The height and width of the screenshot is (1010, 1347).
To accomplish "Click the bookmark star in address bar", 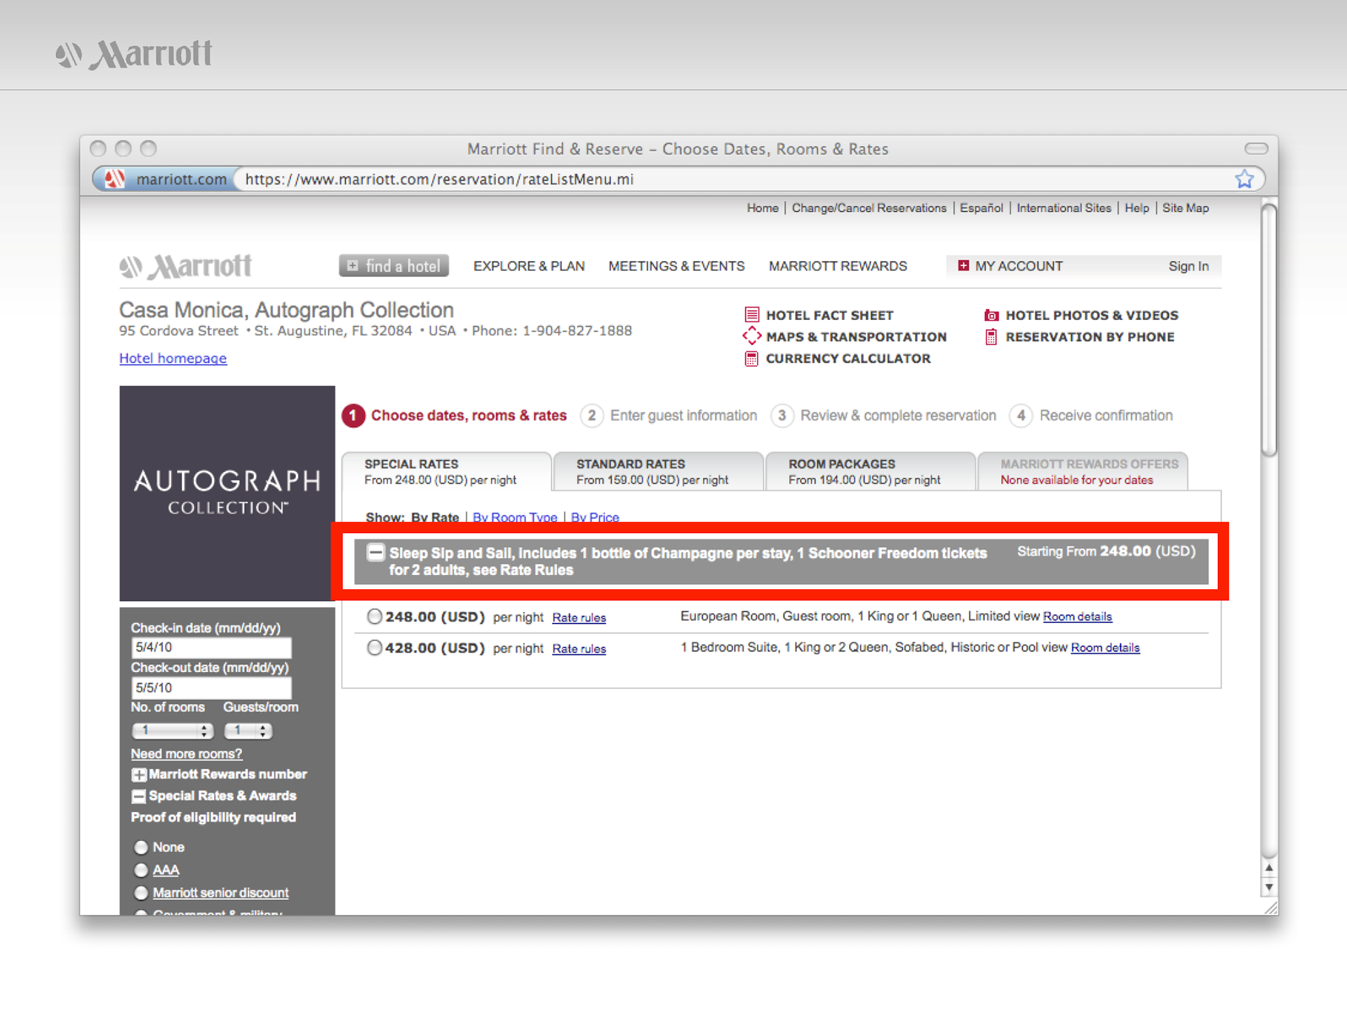I will click(x=1244, y=180).
